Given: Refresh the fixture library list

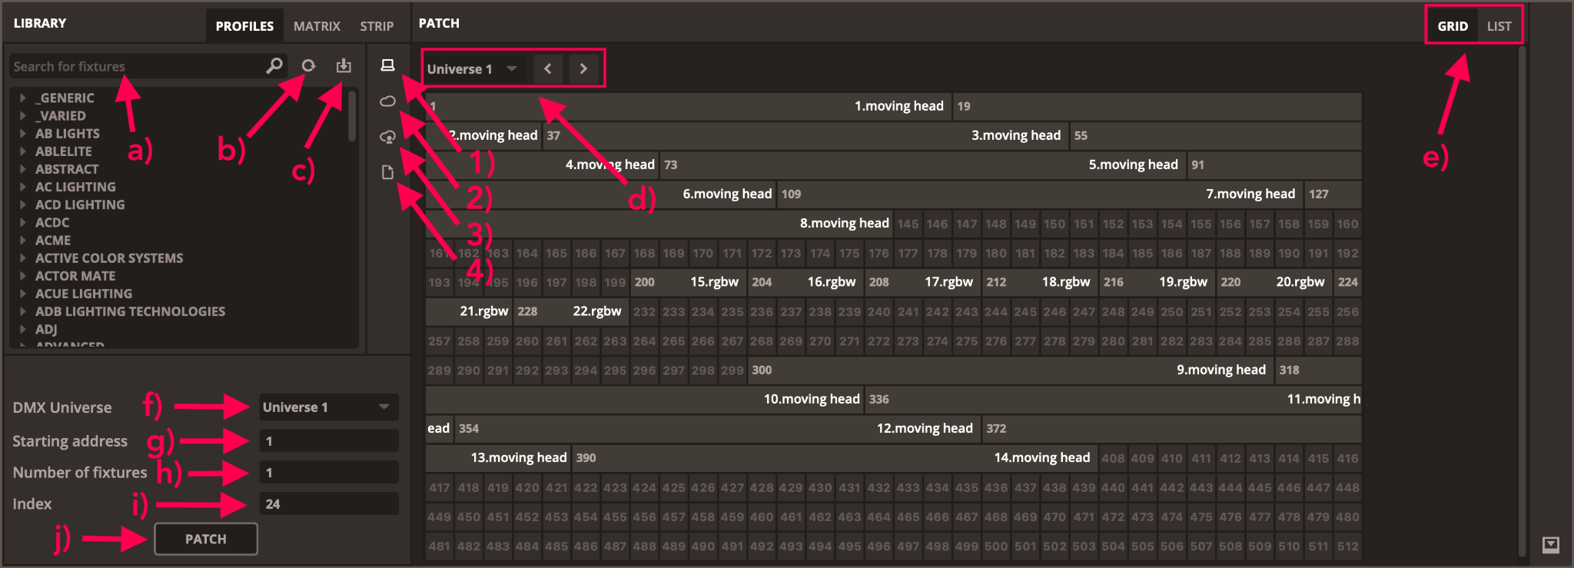Looking at the screenshot, I should 308,66.
